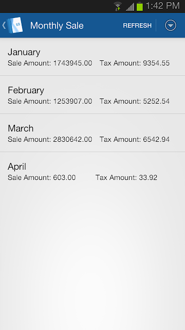Image resolution: width=185 pixels, height=330 pixels.
Task: Tap February Tax Amount 5252.54
Action: [x=135, y=101]
